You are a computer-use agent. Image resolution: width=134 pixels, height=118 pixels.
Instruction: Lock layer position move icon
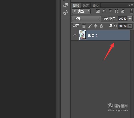[95, 26]
